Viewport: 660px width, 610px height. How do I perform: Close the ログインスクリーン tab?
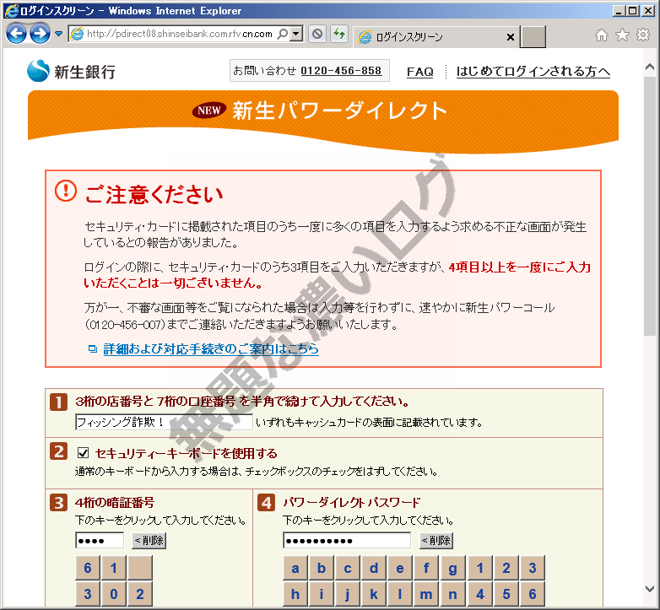click(510, 37)
